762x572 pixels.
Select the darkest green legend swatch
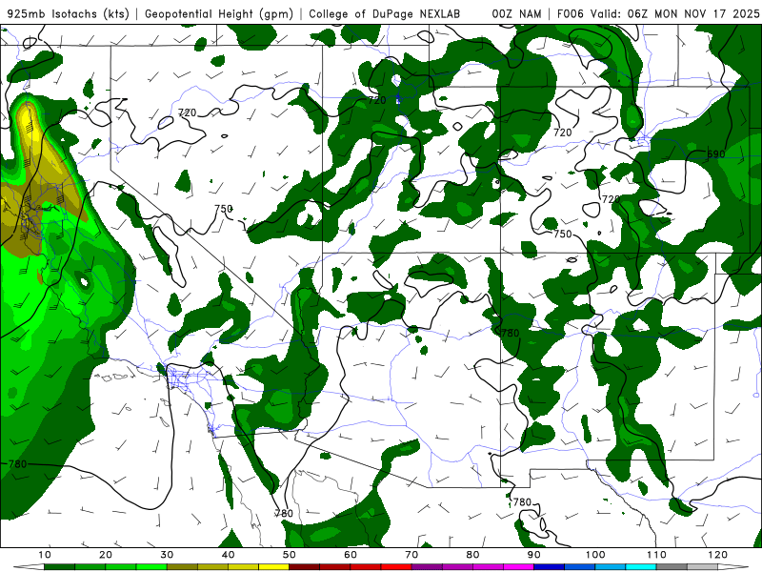click(59, 567)
